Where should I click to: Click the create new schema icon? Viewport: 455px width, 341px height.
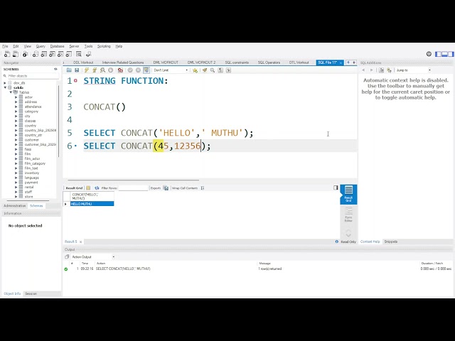pos(36,54)
